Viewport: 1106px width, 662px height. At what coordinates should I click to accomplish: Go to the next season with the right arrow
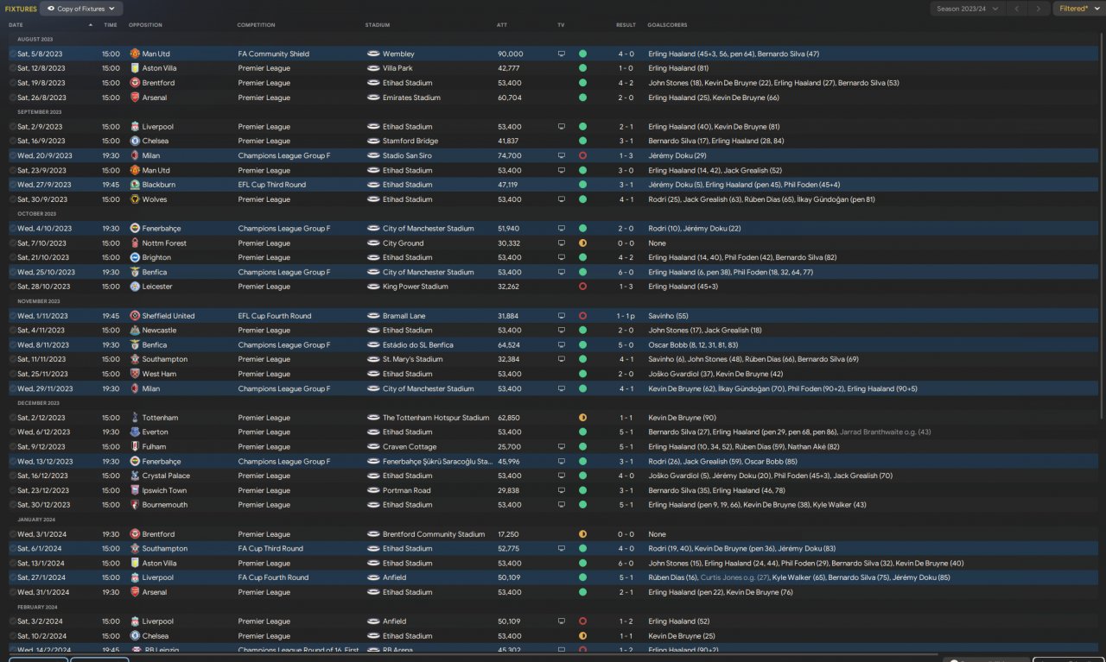tap(1039, 9)
